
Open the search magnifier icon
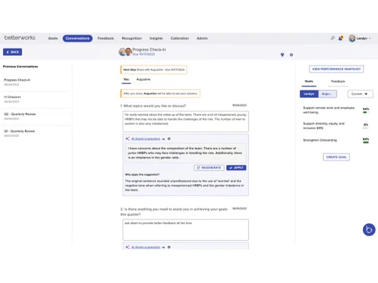pyautogui.click(x=333, y=38)
